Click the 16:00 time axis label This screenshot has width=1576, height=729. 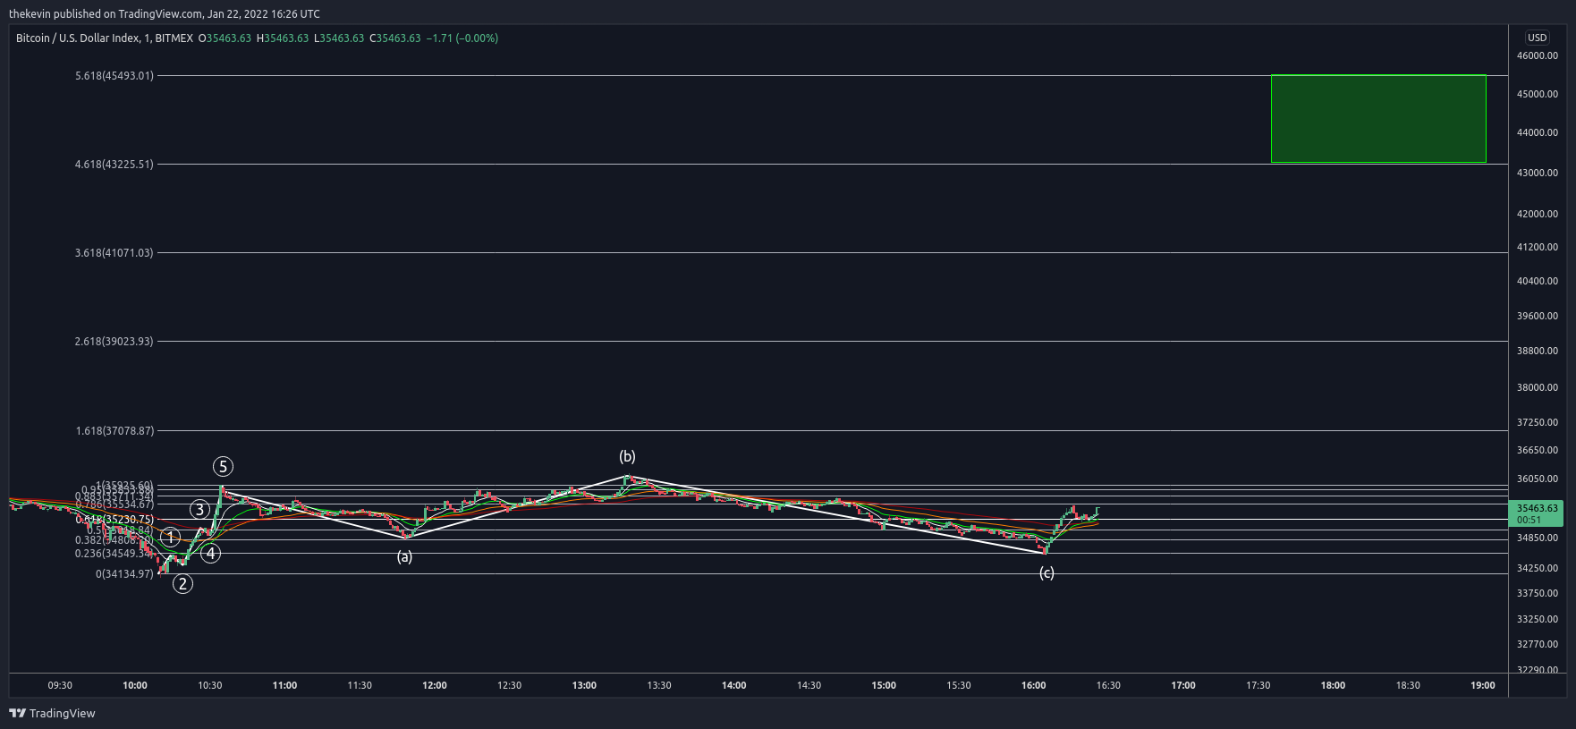click(x=1033, y=685)
